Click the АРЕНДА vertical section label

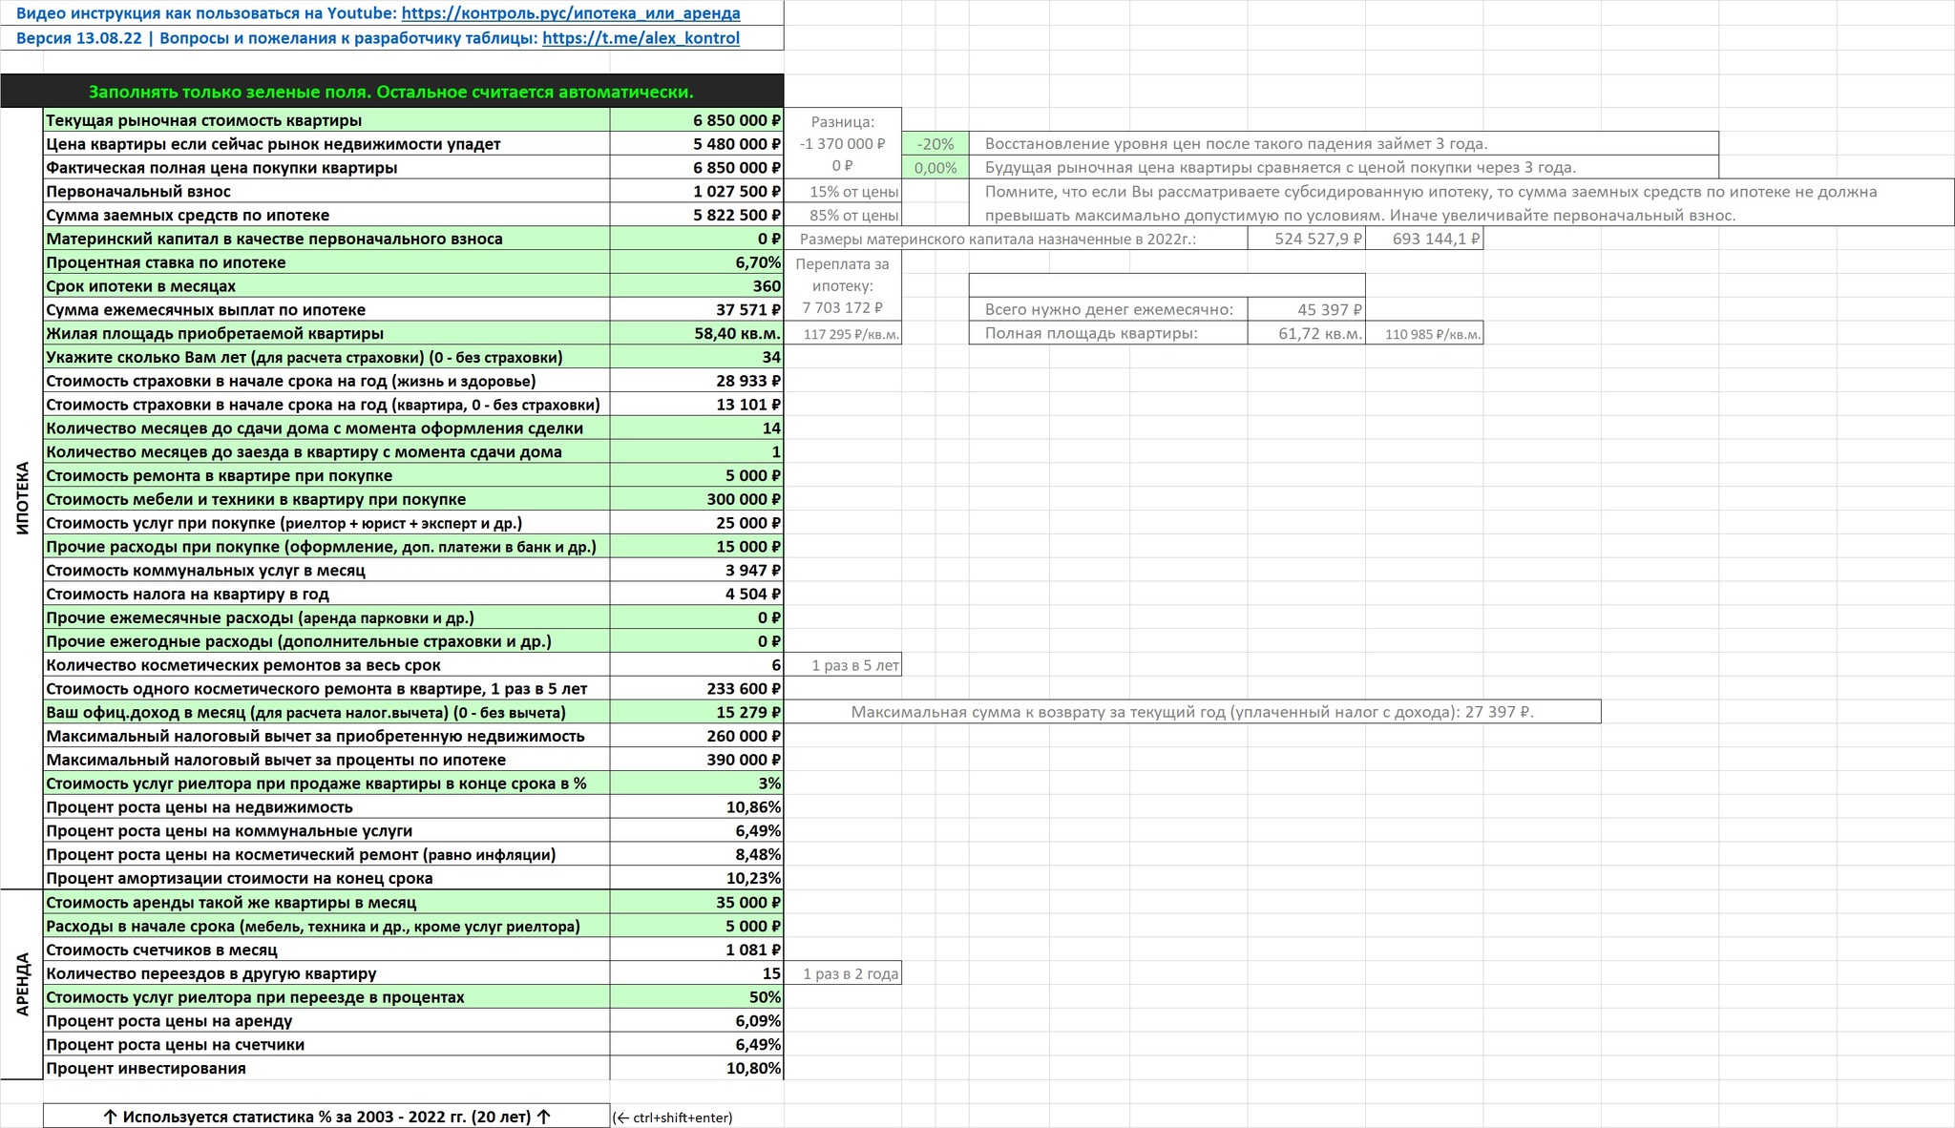(x=22, y=984)
